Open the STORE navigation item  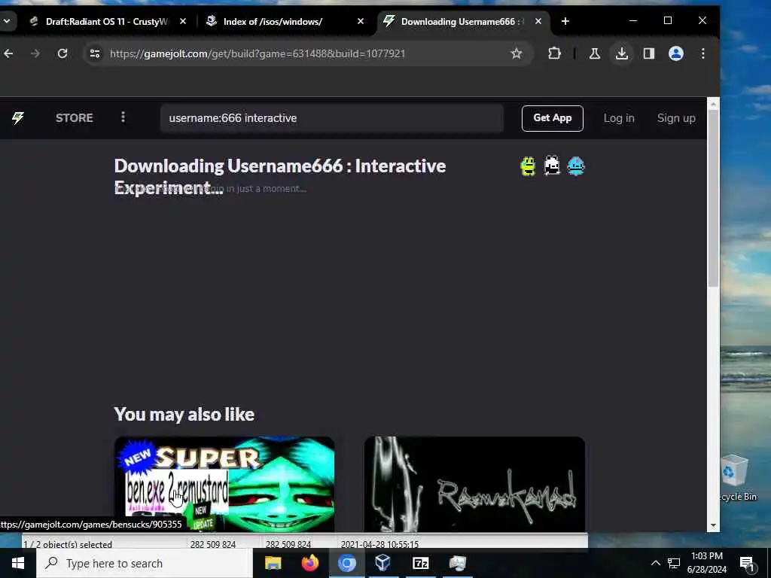click(75, 118)
